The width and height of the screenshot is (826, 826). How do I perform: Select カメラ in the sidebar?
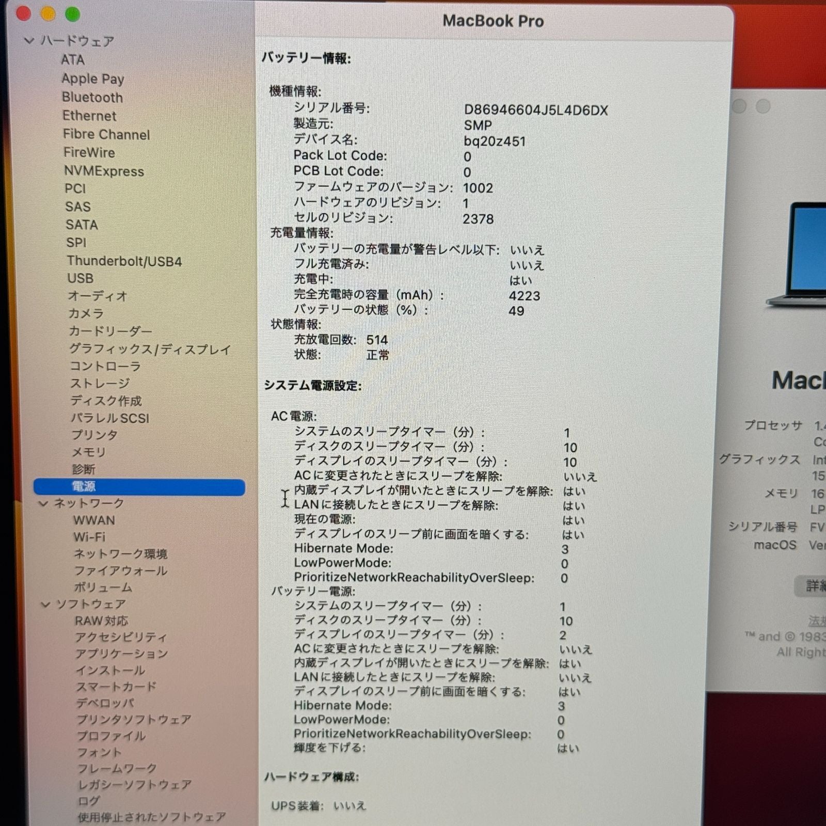(86, 314)
